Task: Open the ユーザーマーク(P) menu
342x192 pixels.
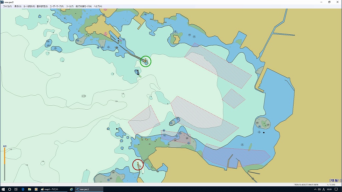Action: (56, 6)
